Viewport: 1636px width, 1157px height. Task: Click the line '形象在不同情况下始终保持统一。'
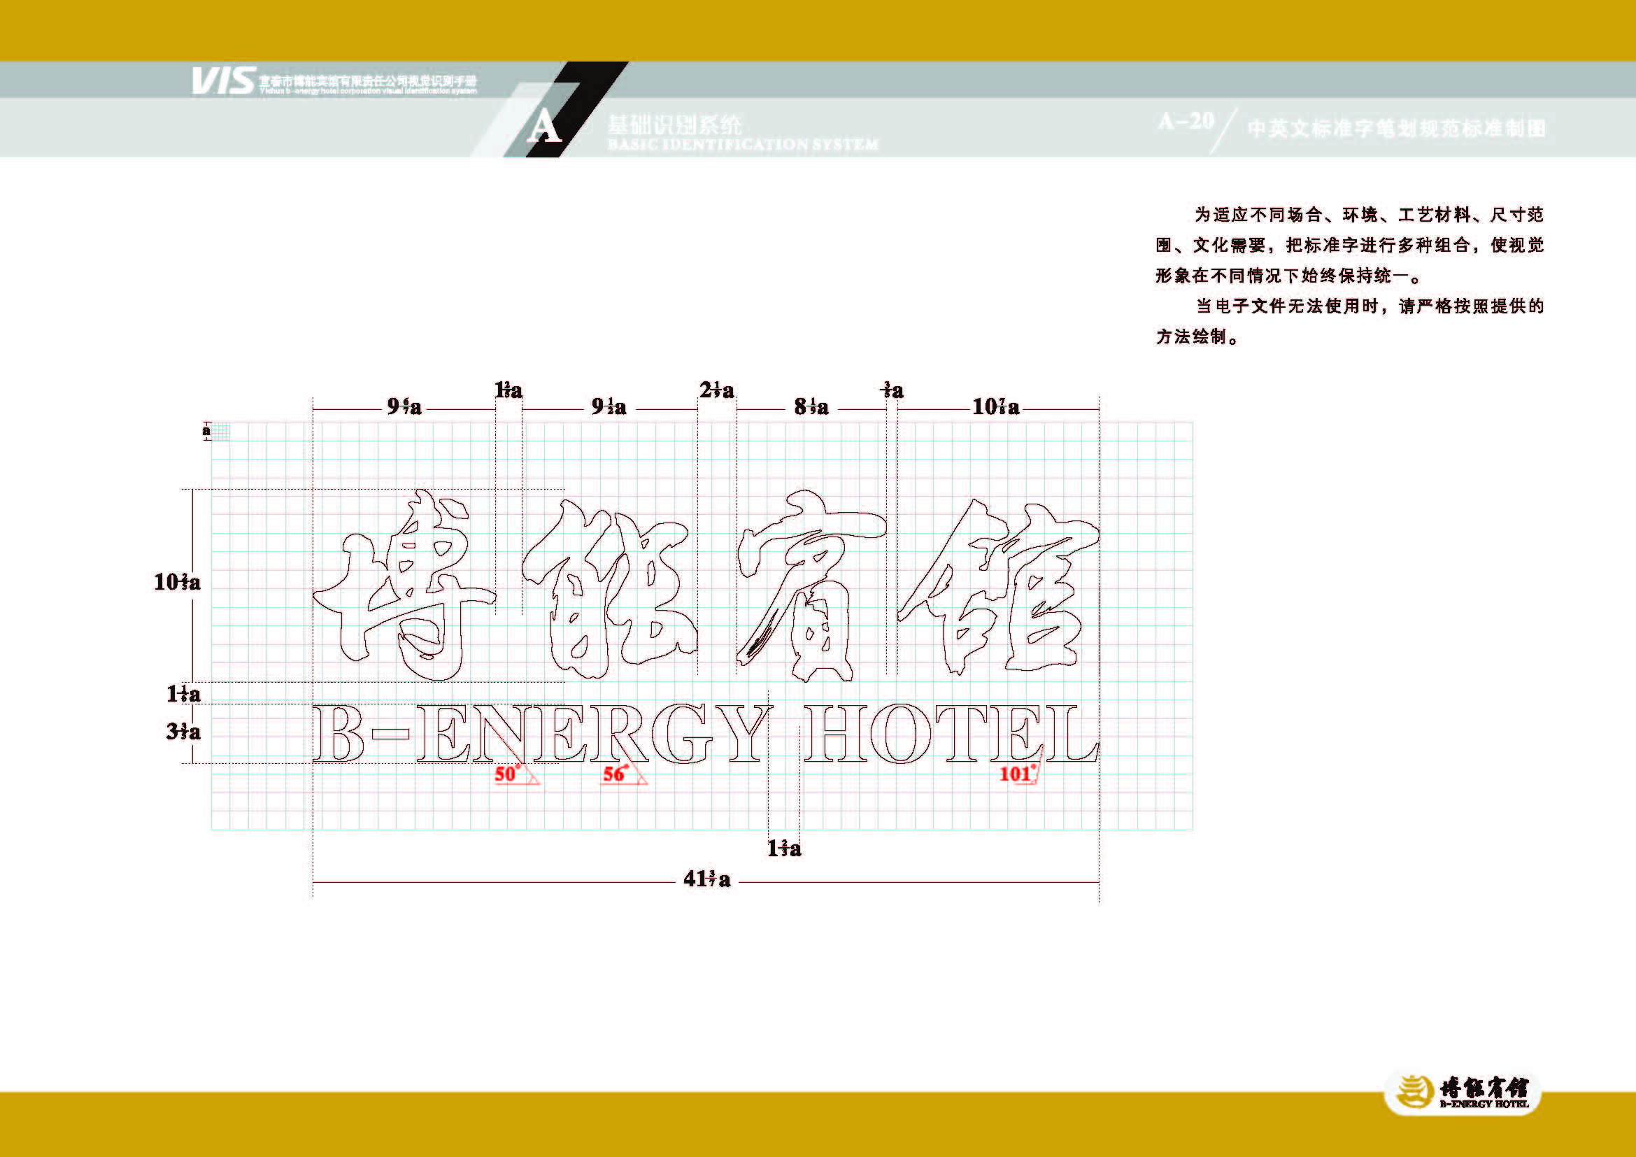coord(1289,276)
